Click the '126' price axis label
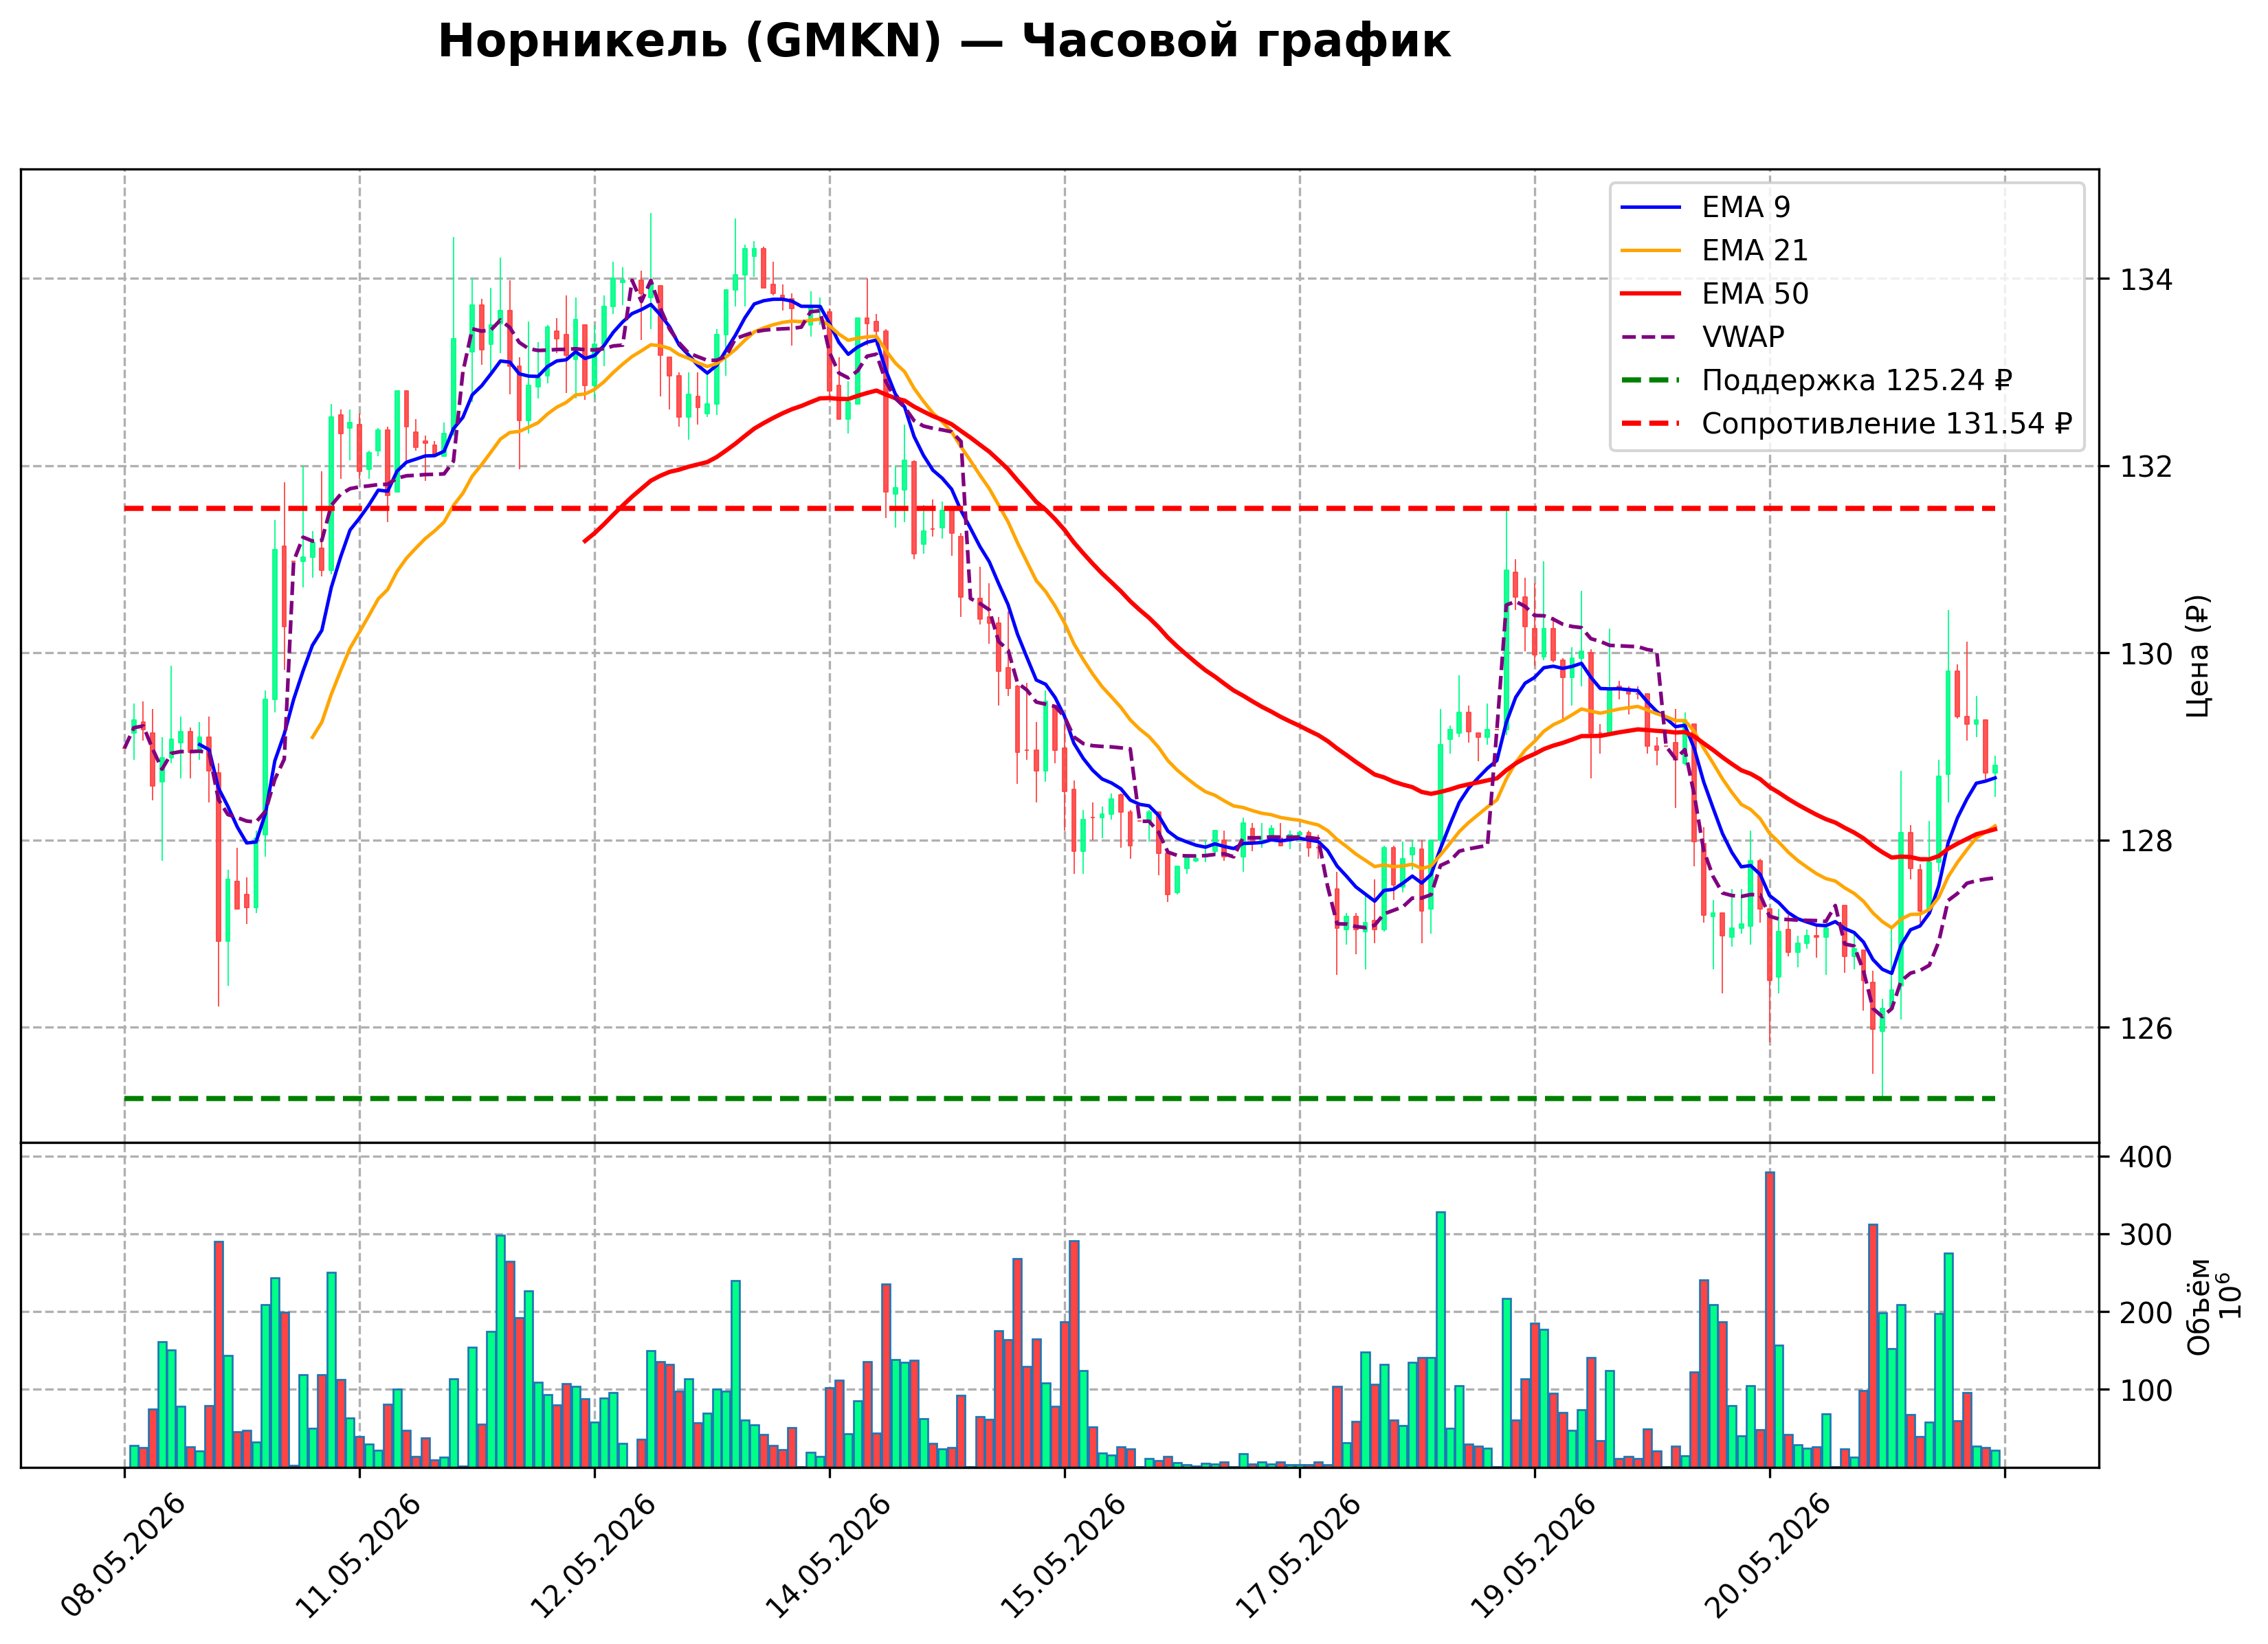This screenshot has height=1644, width=2268. click(x=2147, y=1028)
